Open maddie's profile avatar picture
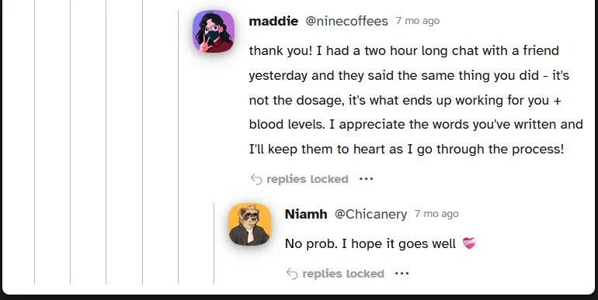This screenshot has width=598, height=300. tap(214, 31)
